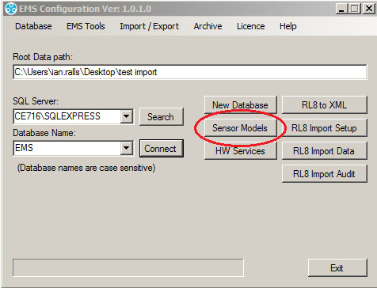Click the Search button

click(161, 116)
